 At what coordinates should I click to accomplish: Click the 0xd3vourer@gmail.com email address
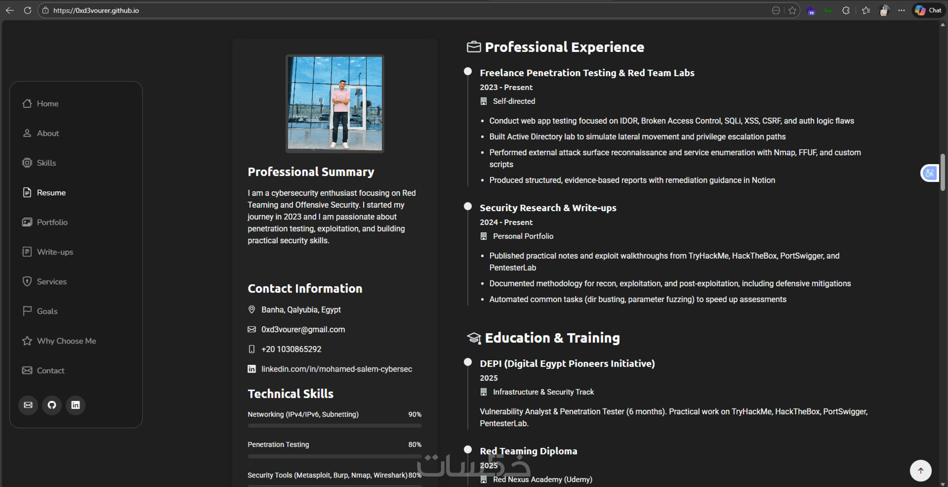[303, 330]
